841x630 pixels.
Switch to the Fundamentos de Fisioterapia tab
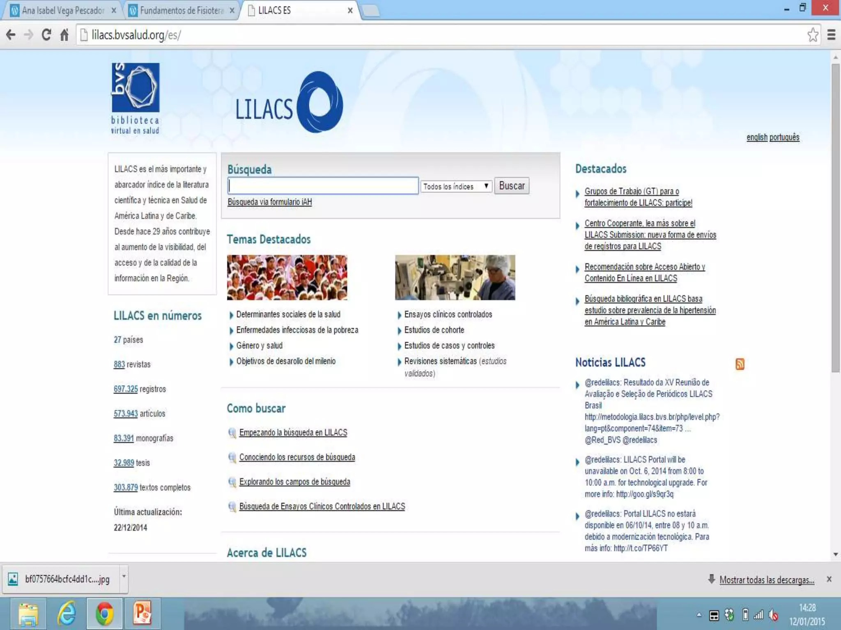[182, 11]
